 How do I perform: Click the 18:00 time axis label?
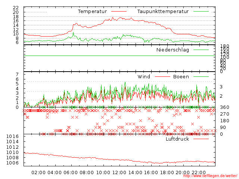(167, 173)
